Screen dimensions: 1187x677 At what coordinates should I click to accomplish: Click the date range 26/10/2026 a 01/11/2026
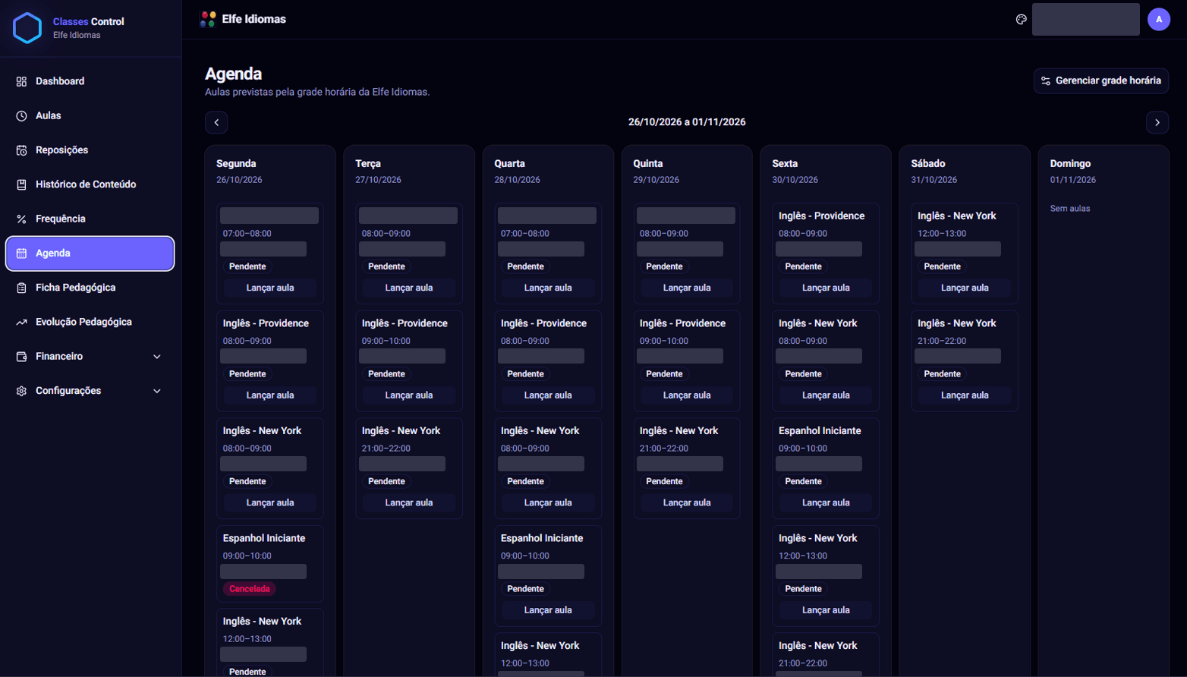click(687, 122)
